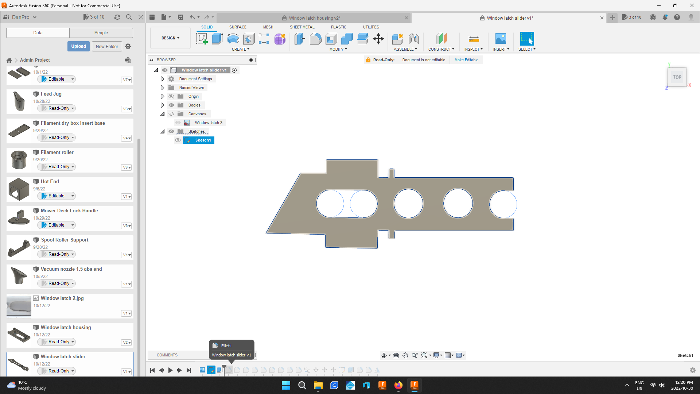Viewport: 700px width, 394px height.
Task: Expand the Document Settings tree item
Action: 162,79
